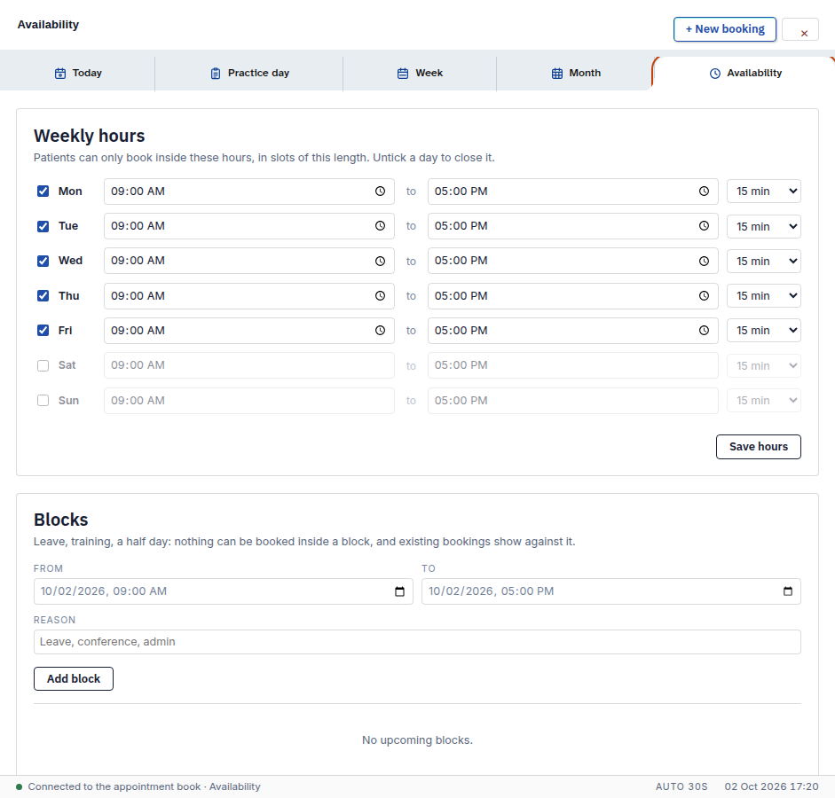This screenshot has width=835, height=798.
Task: Click the block TO datetime field
Action: pos(610,591)
